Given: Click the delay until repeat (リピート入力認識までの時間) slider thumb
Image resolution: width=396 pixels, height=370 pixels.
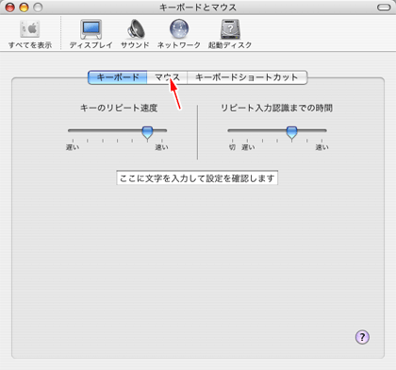Looking at the screenshot, I should (x=291, y=132).
